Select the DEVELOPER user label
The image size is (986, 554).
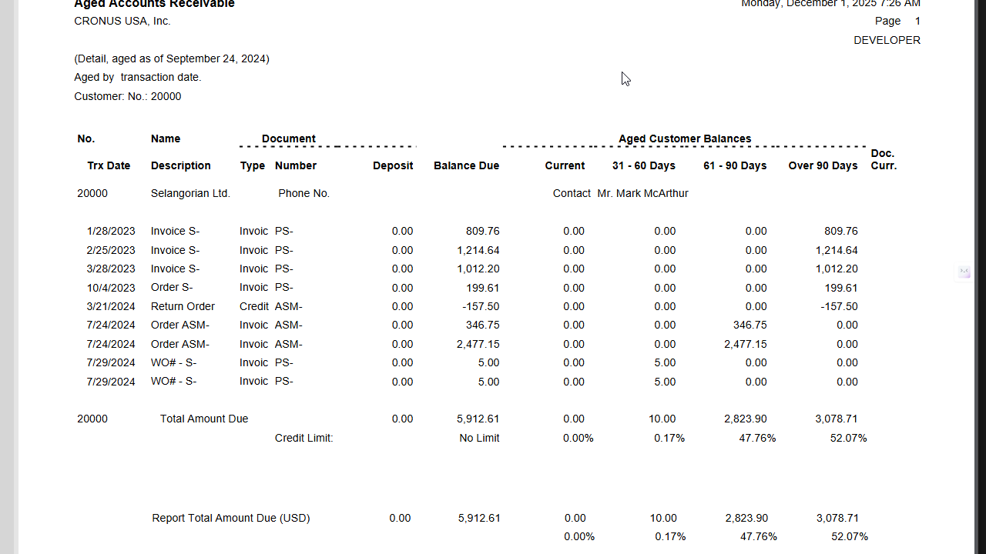click(x=887, y=40)
